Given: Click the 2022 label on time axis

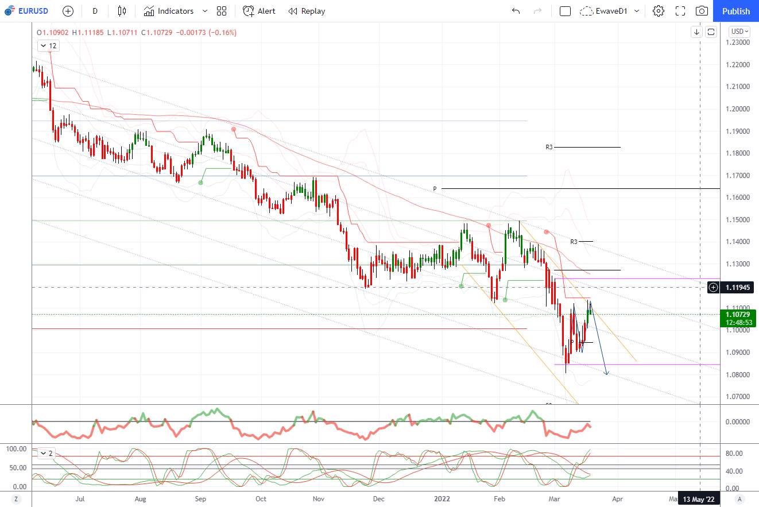Looking at the screenshot, I should click(442, 498).
